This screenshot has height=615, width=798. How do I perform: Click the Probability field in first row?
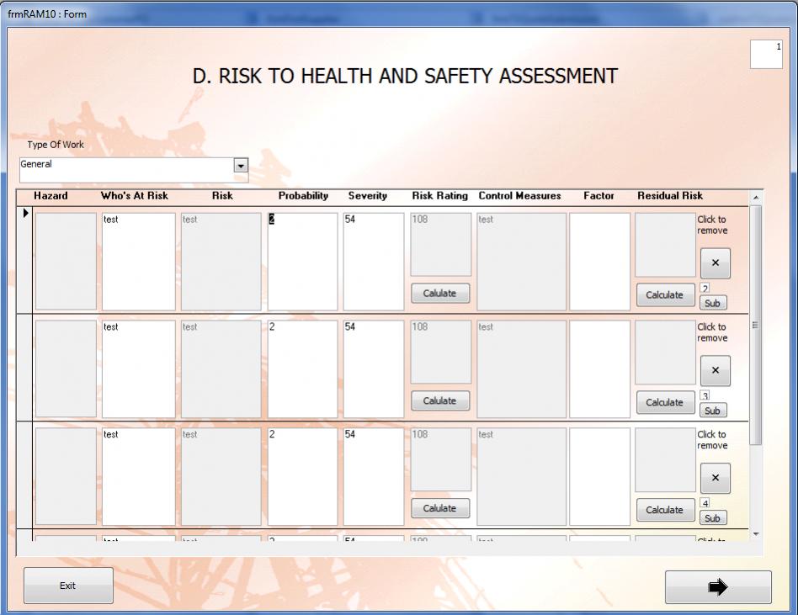pos(302,262)
